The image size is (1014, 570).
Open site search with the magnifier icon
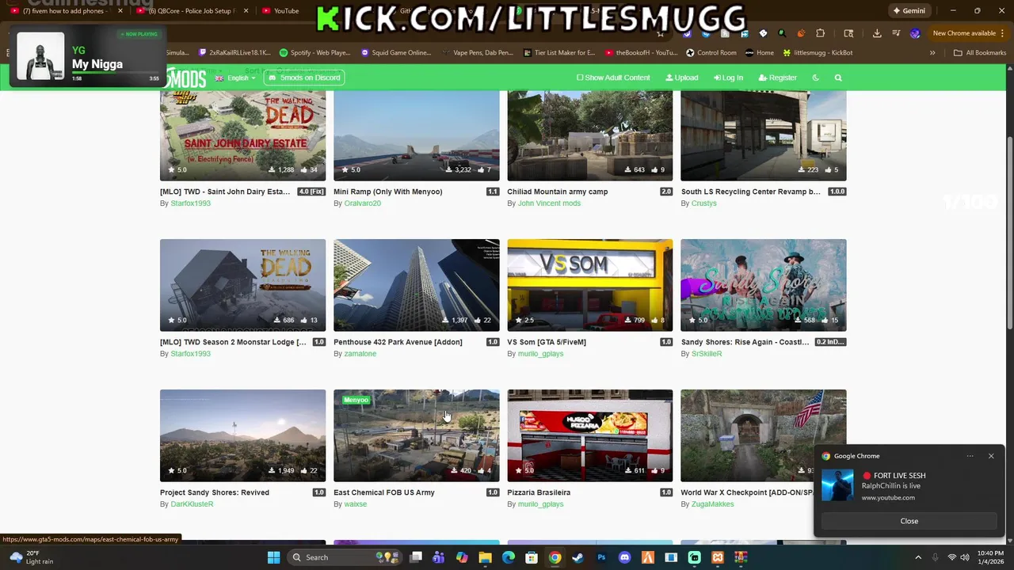pos(838,78)
